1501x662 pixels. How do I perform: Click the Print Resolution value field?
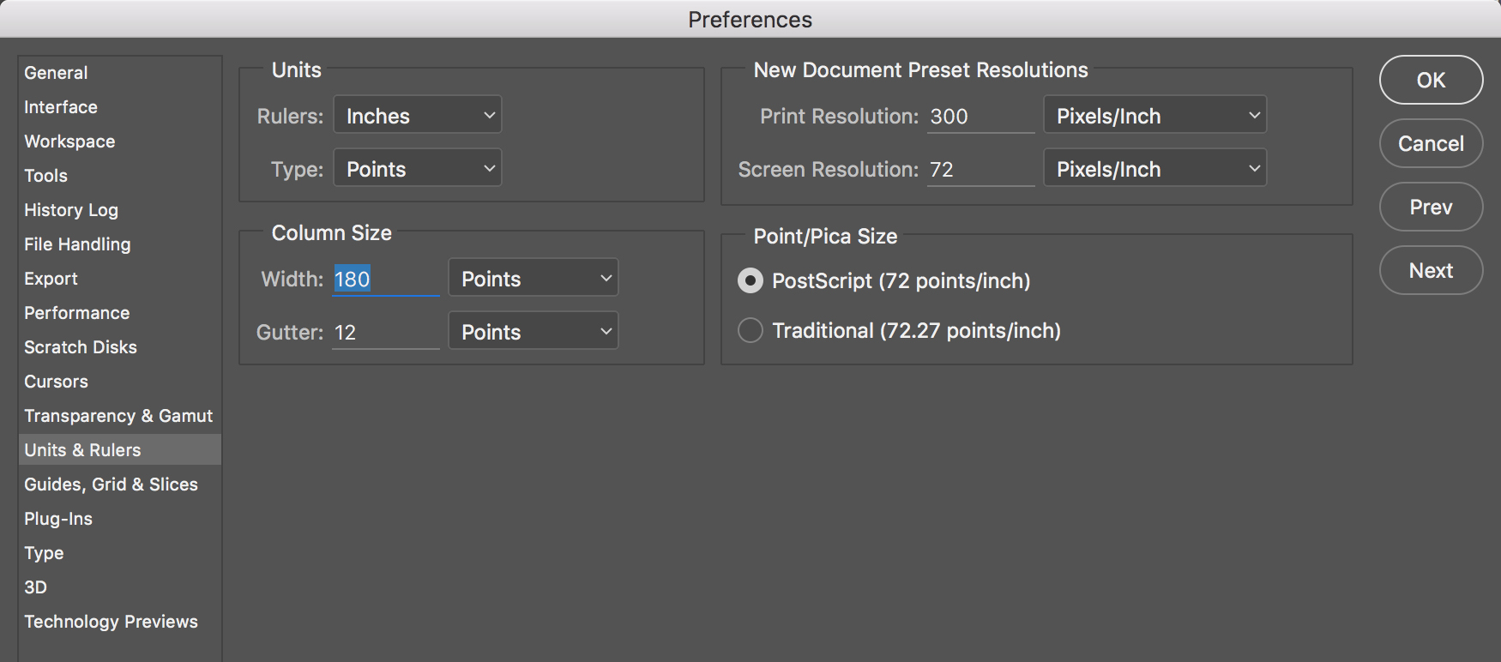pos(980,116)
